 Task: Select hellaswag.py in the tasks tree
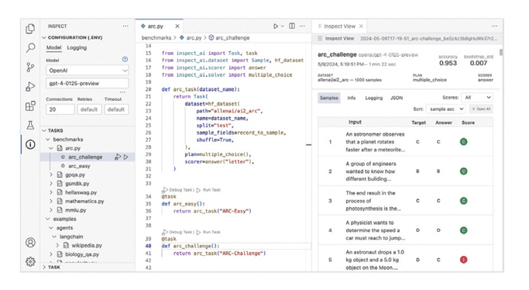pos(81,192)
